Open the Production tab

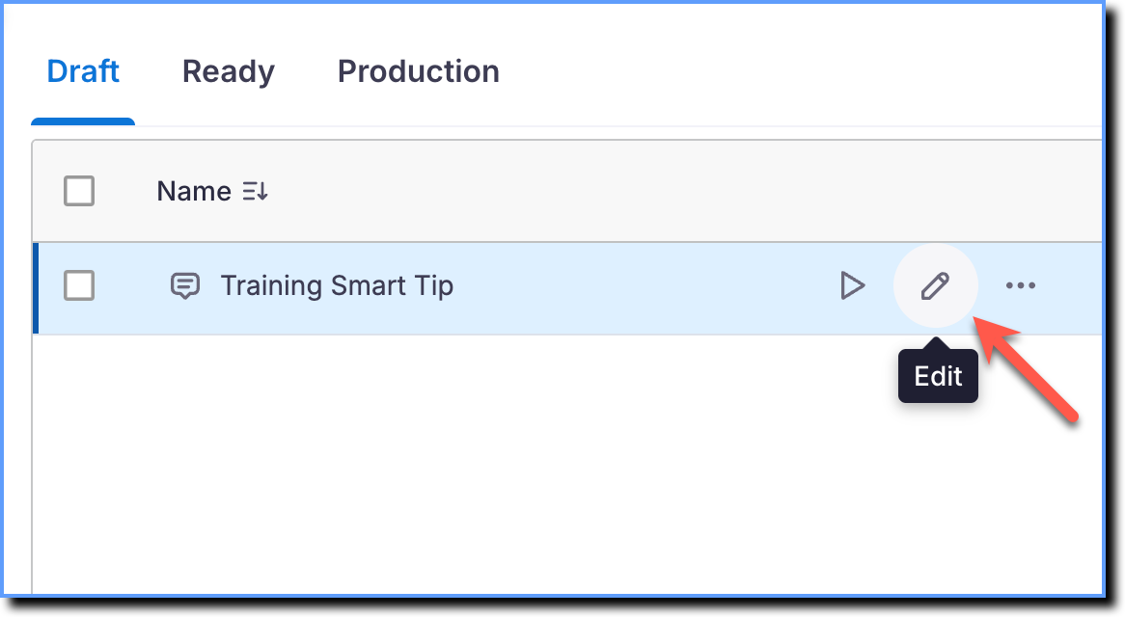click(419, 71)
